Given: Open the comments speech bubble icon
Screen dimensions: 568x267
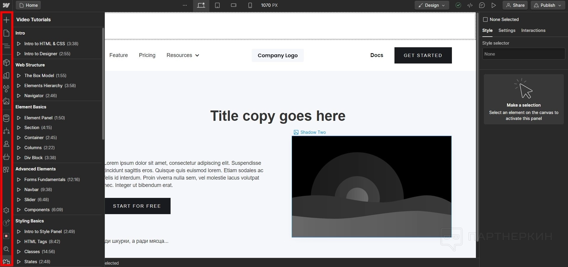Looking at the screenshot, I should point(482,5).
